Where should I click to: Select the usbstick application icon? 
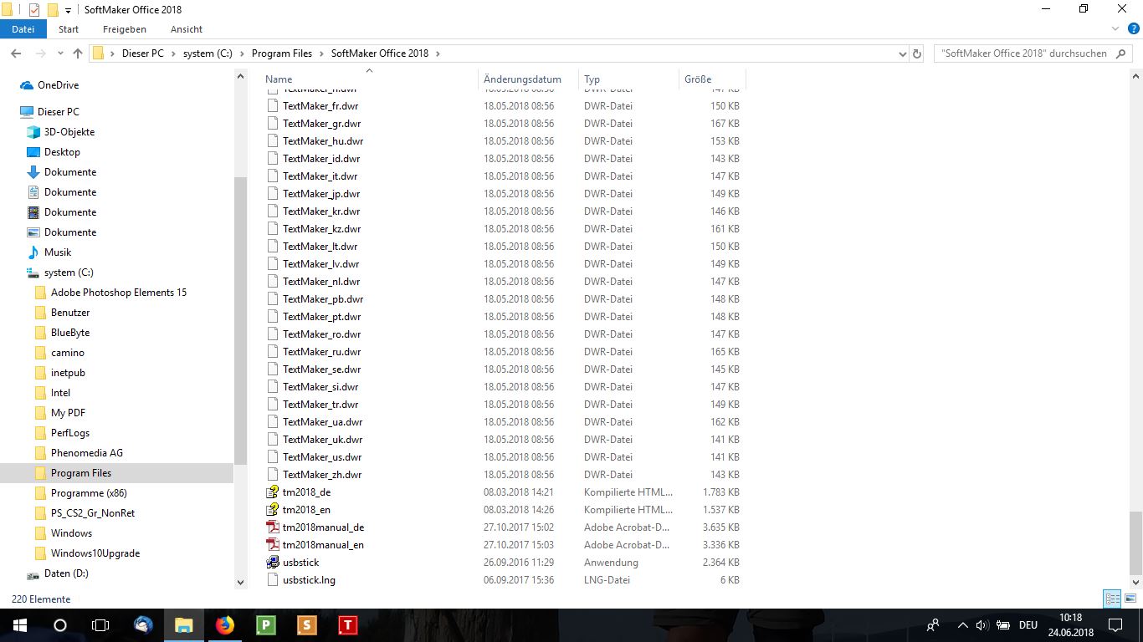click(272, 563)
